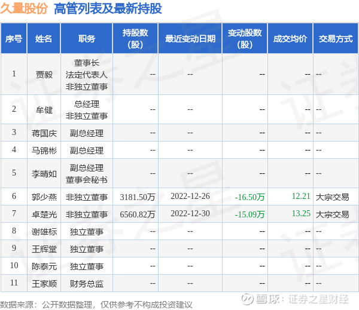Screen dimensions: 359x310
Task: Click 董事长 title in 贾毅's row
Action: pyautogui.click(x=87, y=63)
